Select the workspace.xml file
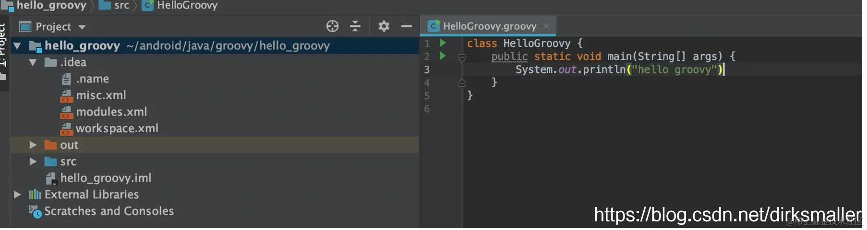This screenshot has width=867, height=230. point(117,128)
